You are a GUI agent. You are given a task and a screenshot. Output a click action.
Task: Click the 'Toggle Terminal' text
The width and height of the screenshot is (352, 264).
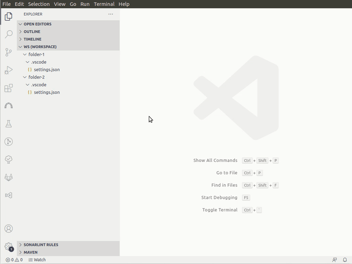pyautogui.click(x=220, y=210)
